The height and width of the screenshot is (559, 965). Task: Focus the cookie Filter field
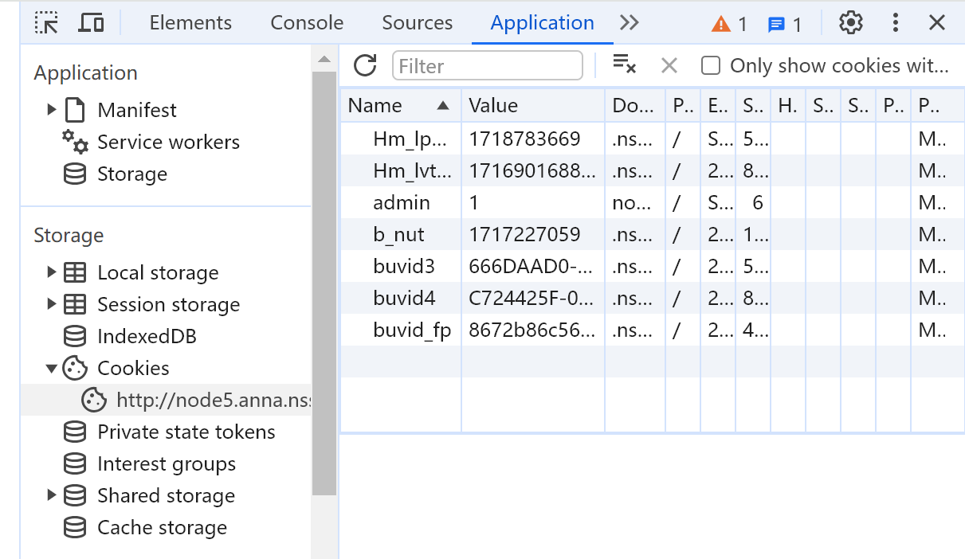[488, 65]
